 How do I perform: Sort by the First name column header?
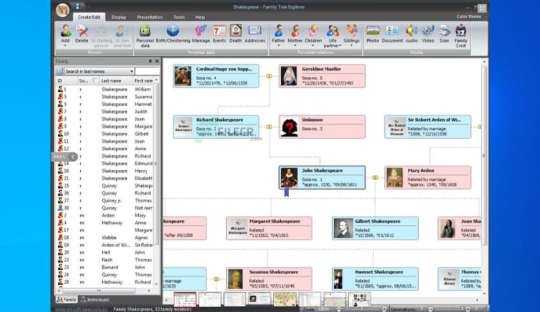(143, 81)
